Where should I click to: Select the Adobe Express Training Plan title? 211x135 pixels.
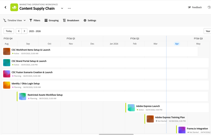pyautogui.click(x=170, y=117)
